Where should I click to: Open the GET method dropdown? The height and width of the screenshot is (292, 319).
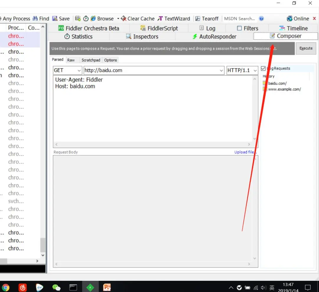tap(67, 70)
